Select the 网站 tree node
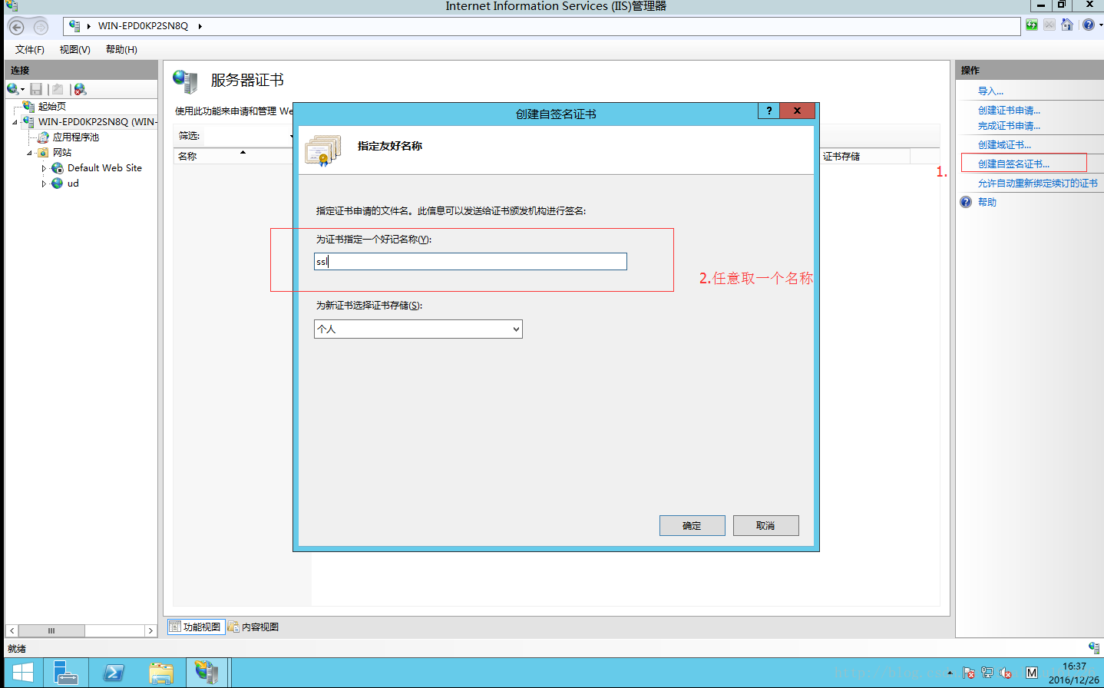The height and width of the screenshot is (688, 1104). tap(62, 153)
